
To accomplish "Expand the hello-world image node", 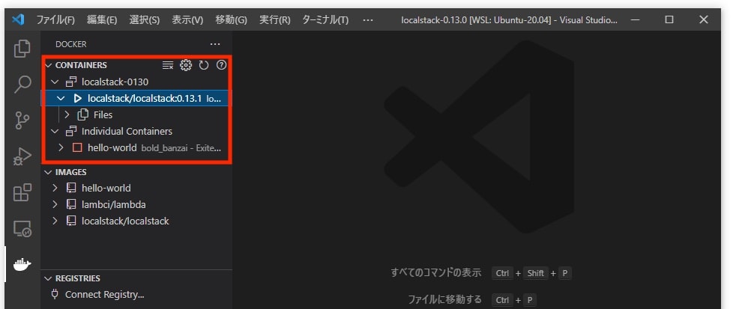I will (55, 188).
